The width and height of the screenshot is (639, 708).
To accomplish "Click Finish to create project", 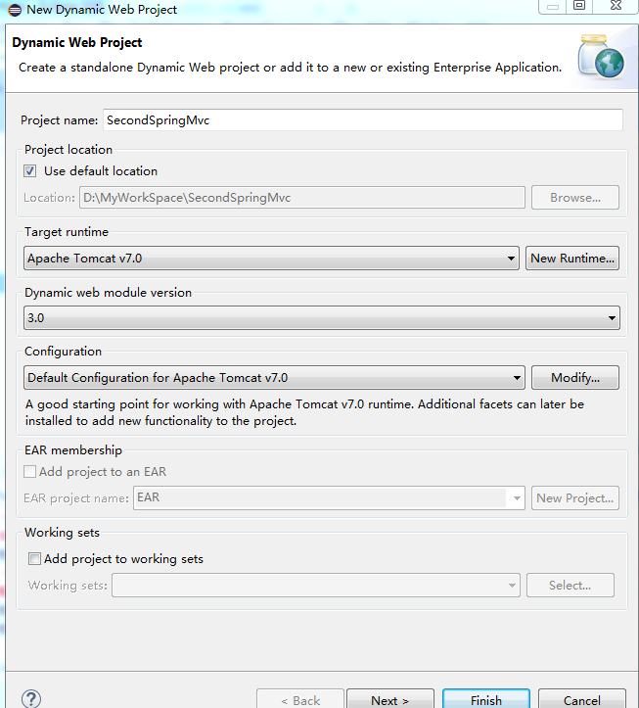I will 486,699.
